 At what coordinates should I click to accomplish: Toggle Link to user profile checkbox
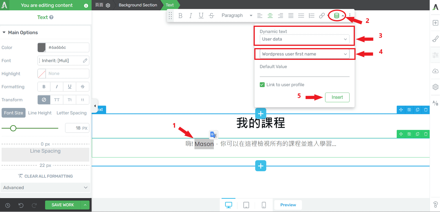262,85
